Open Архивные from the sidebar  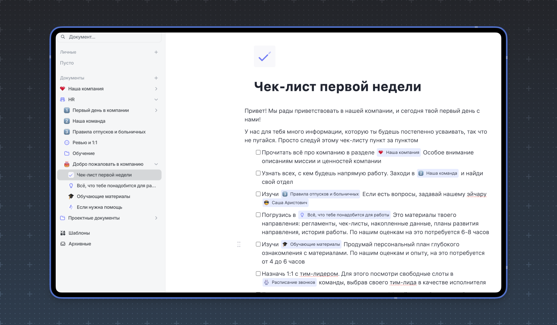click(80, 244)
